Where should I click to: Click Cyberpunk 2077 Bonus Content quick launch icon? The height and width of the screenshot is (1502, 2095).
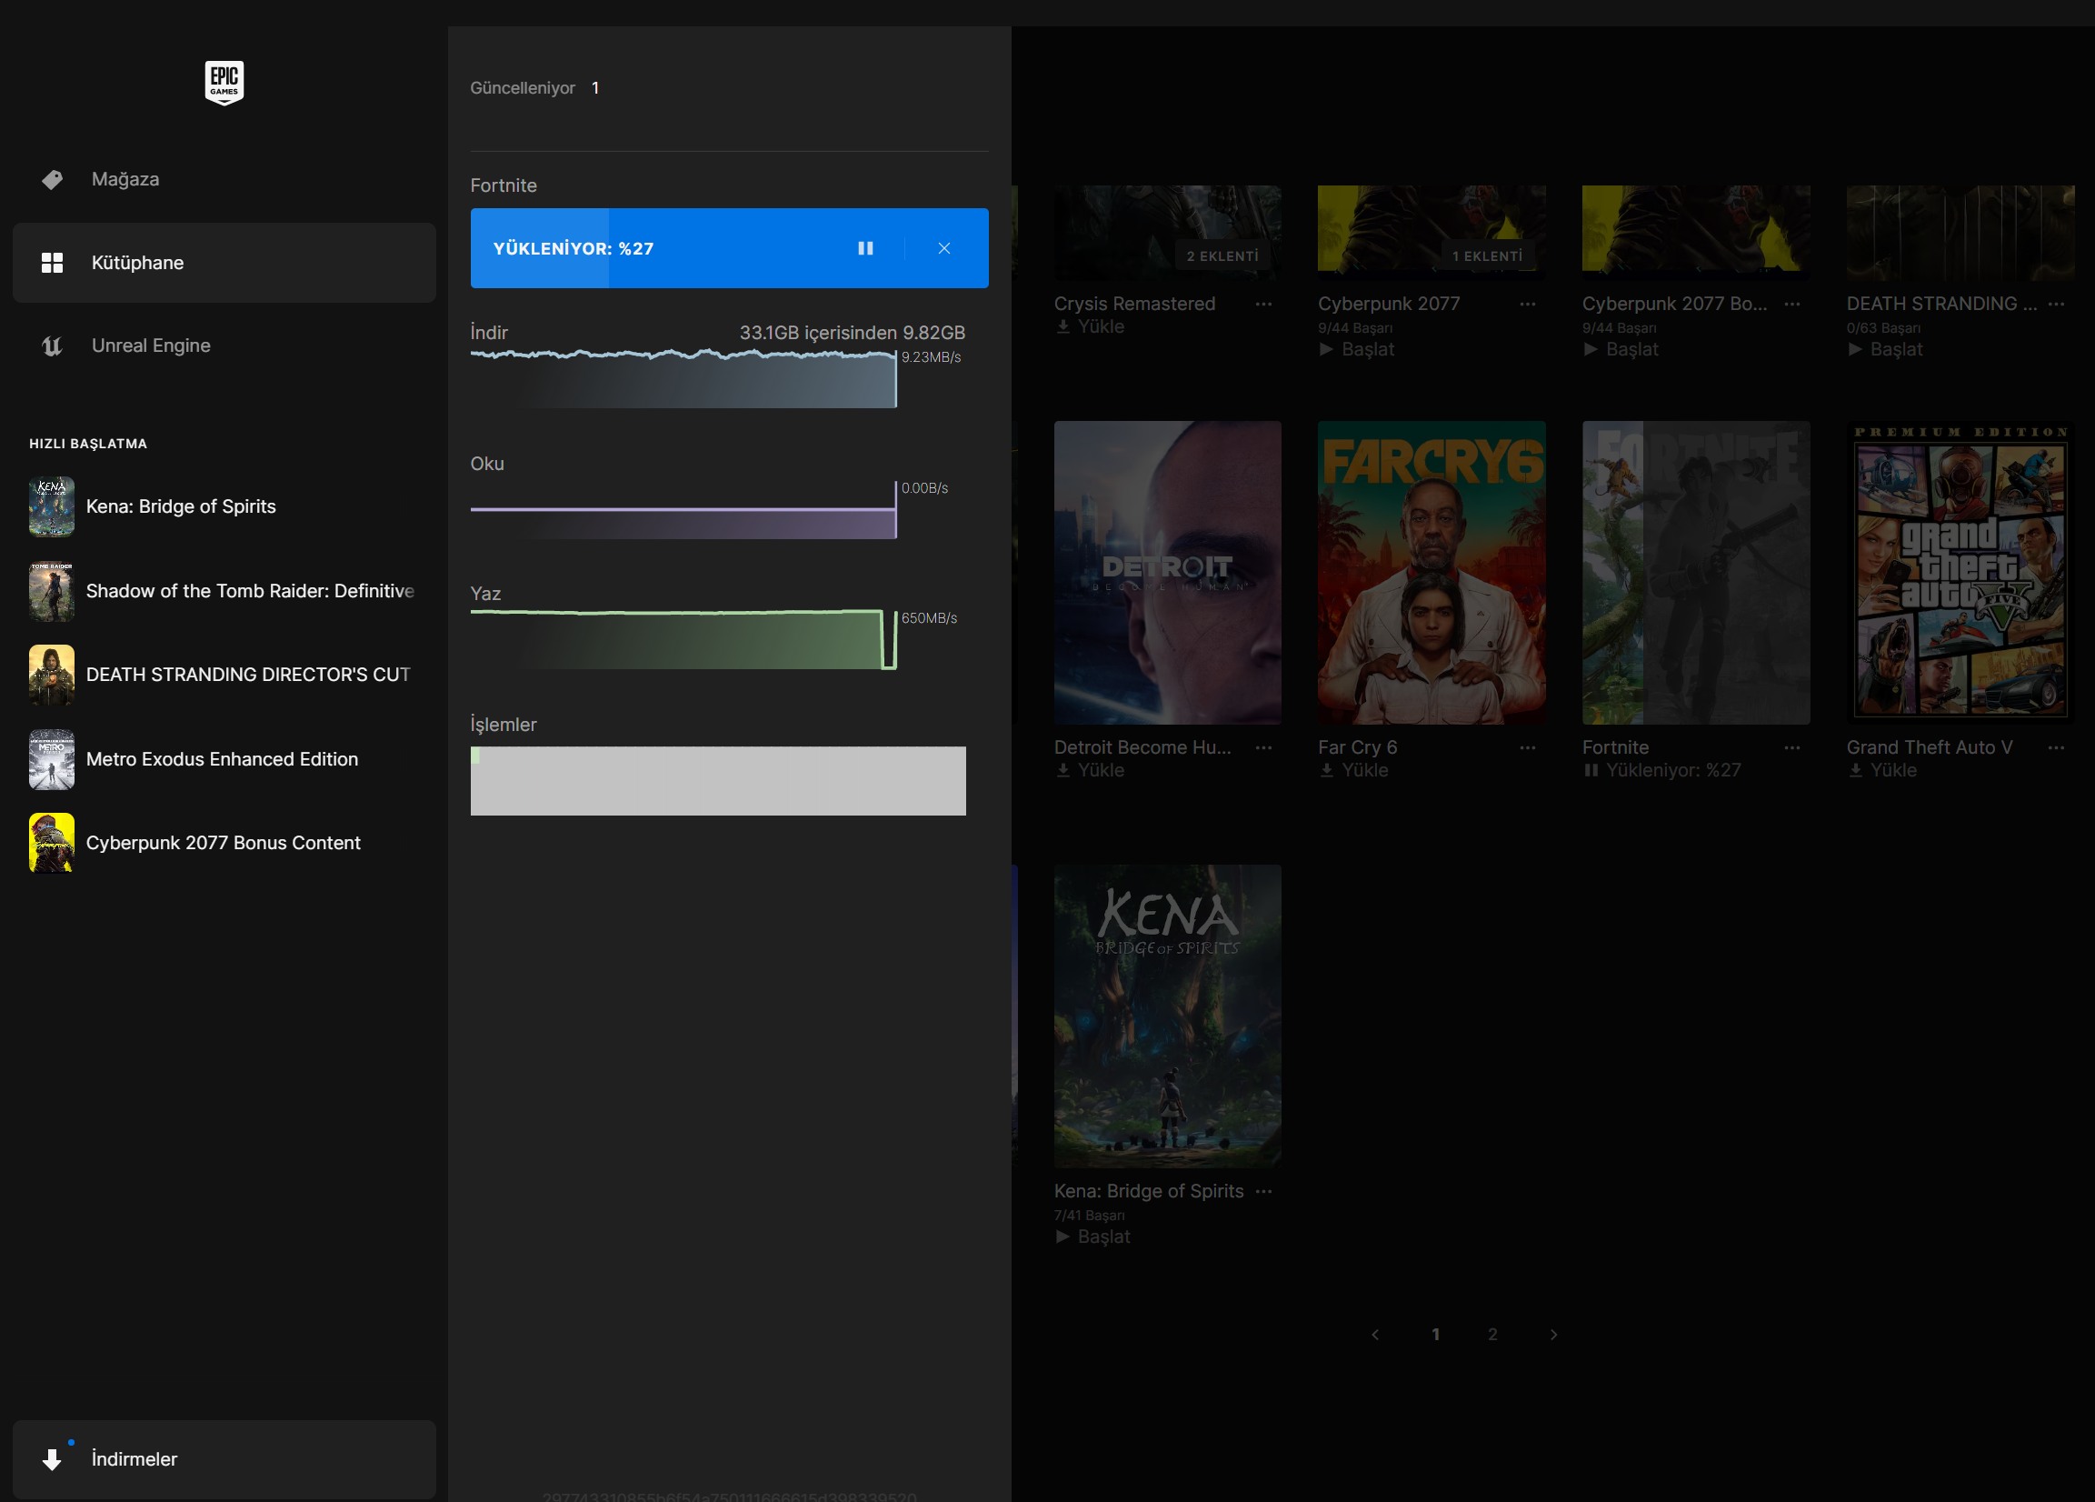coord(52,843)
